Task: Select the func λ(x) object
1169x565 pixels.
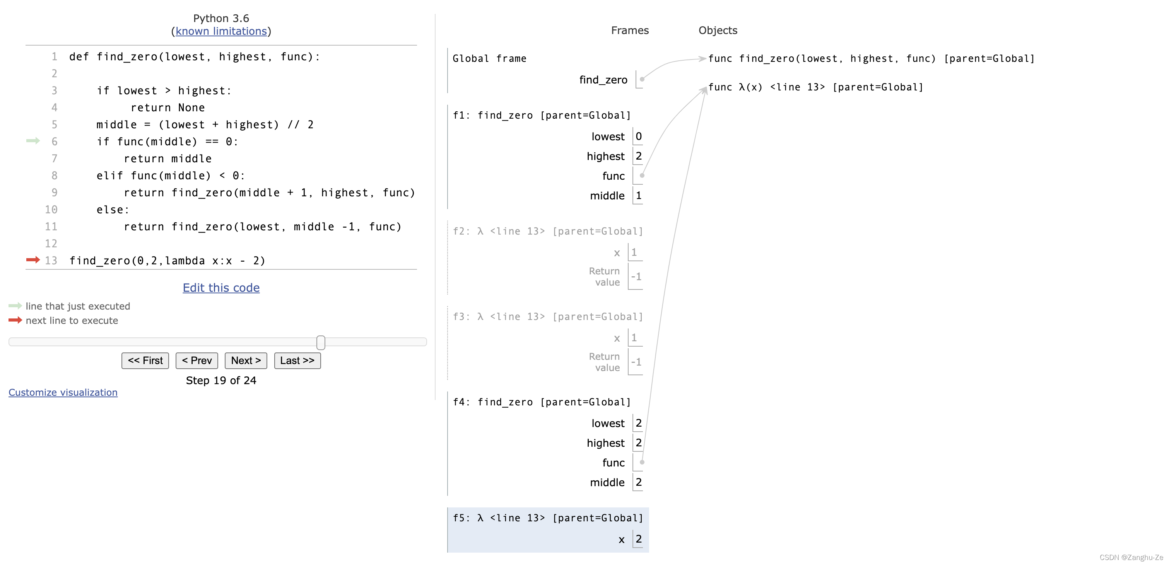Action: pos(816,87)
